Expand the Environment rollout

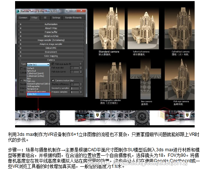point(51,52)
